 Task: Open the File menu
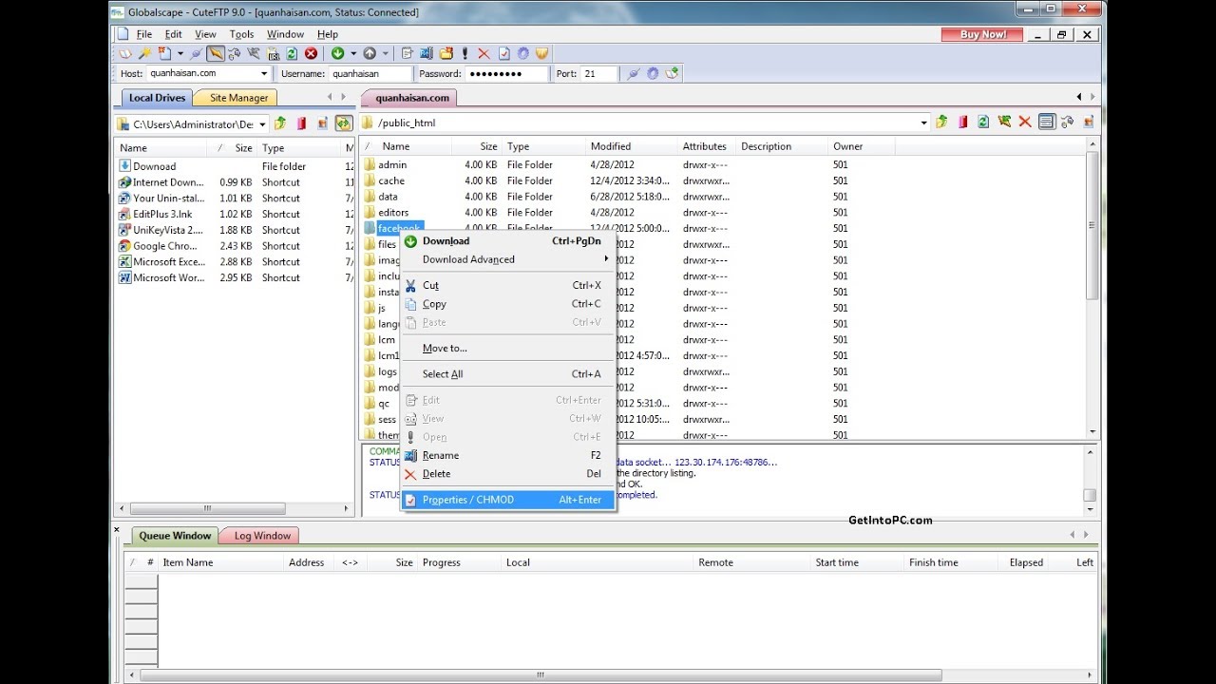click(x=143, y=34)
